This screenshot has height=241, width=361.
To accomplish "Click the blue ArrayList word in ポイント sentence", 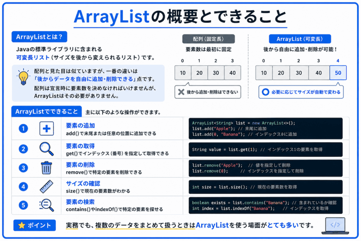I will (212, 225).
